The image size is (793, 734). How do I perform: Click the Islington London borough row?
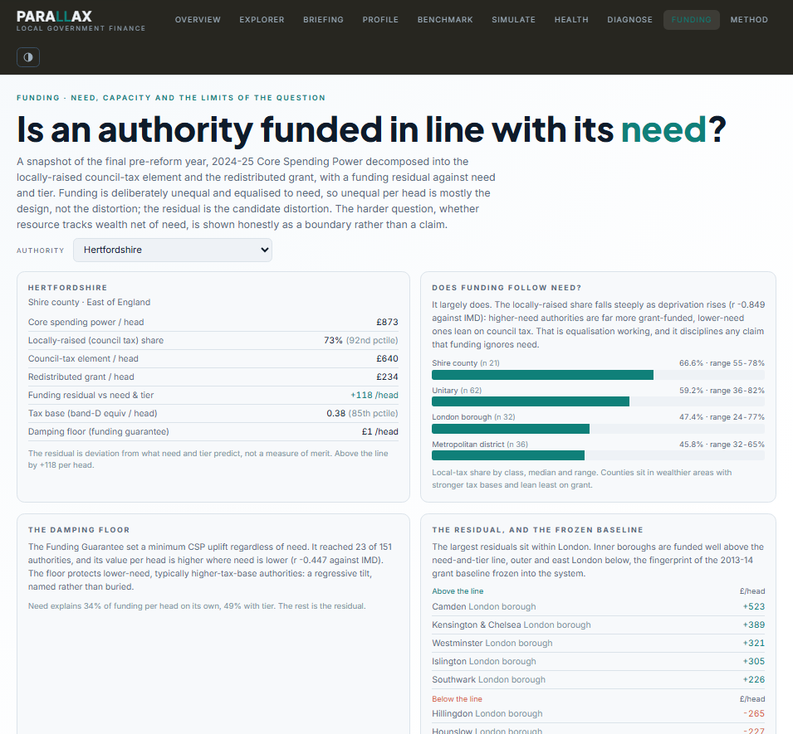point(599,661)
